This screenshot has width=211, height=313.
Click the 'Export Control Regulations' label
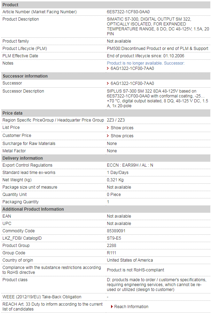(28, 165)
